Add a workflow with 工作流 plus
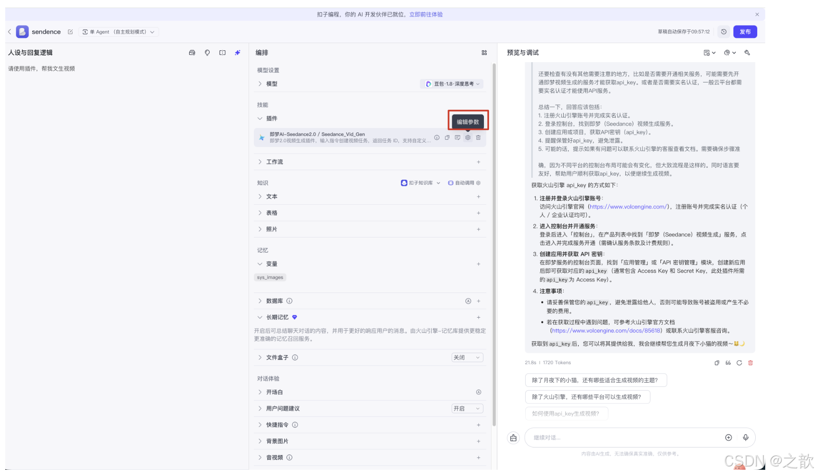Image resolution: width=816 pixels, height=475 pixels. (478, 162)
